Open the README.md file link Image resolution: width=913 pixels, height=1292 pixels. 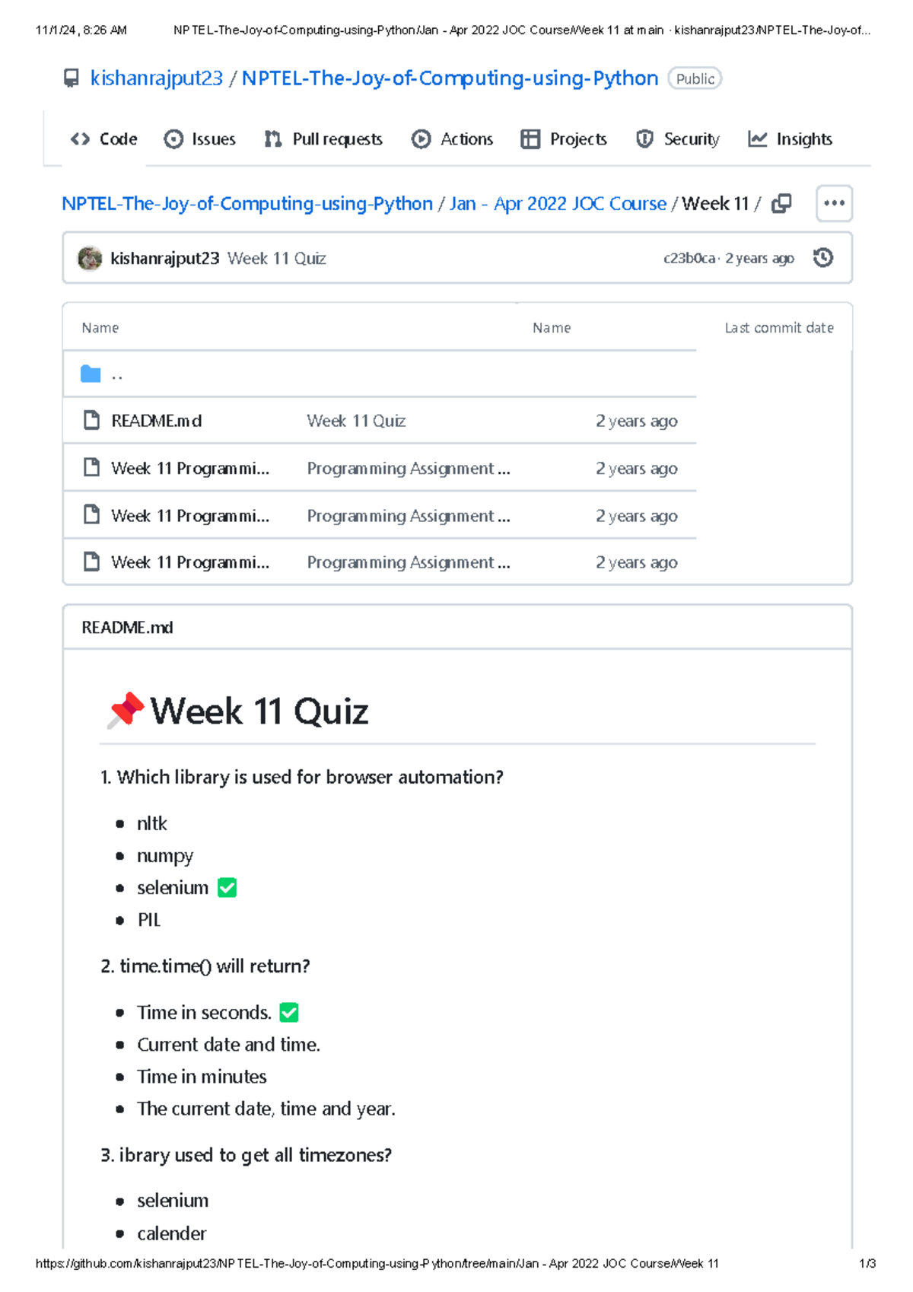point(157,421)
